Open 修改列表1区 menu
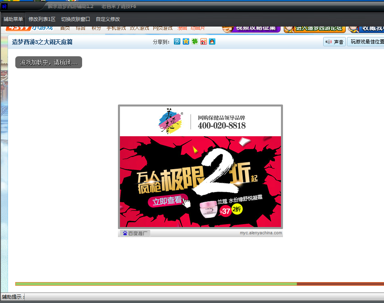The height and width of the screenshot is (303, 384). point(42,19)
